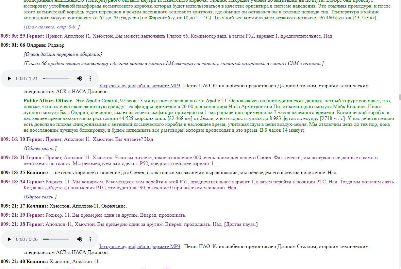Open more options on 1:21 audio player

(90, 78)
